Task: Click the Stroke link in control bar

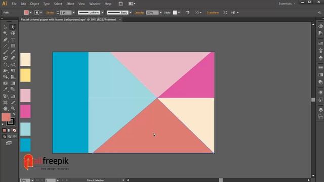Action: [50, 13]
